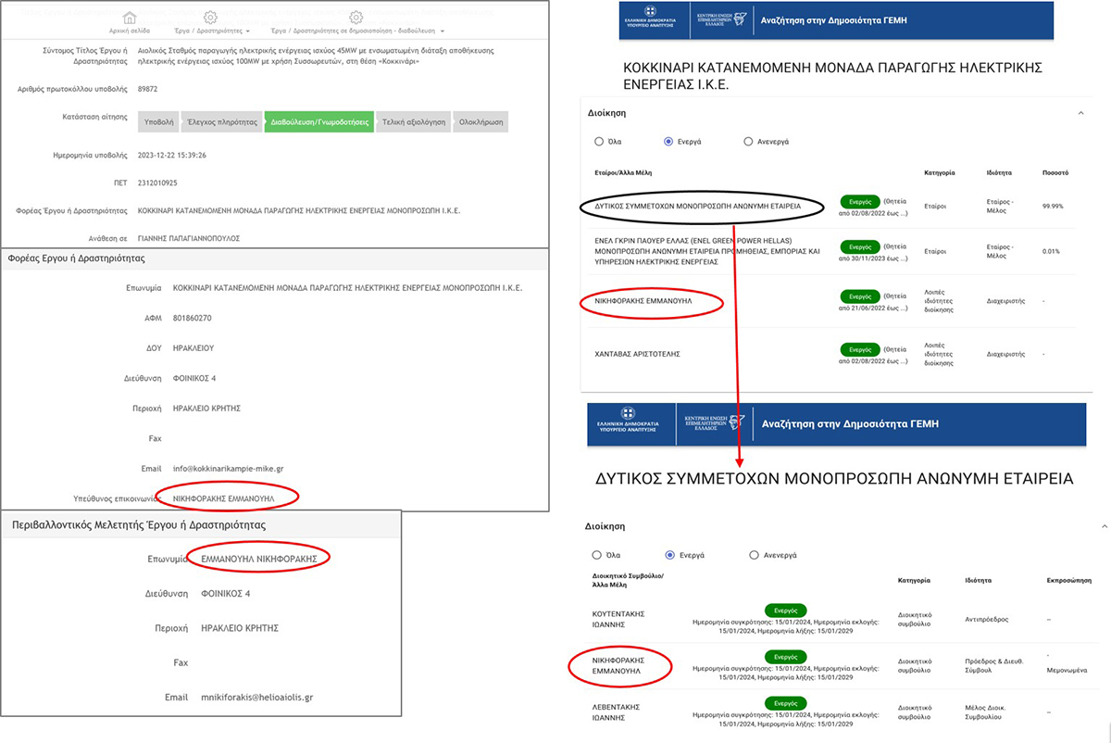1111x743 pixels.
Task: Click the Έλεγχος πληρότητας status step
Action: (222, 122)
